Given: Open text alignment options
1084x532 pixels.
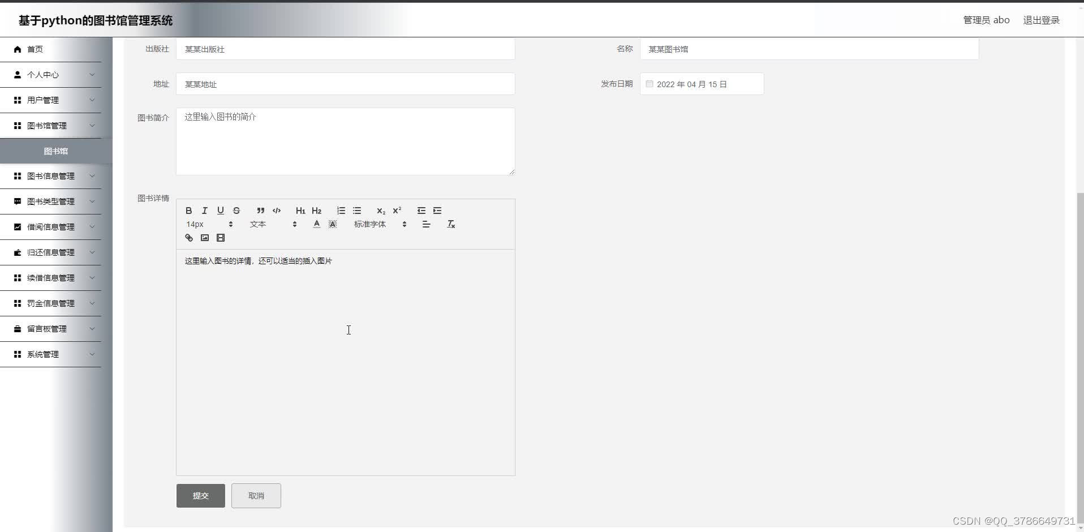Looking at the screenshot, I should [x=427, y=224].
